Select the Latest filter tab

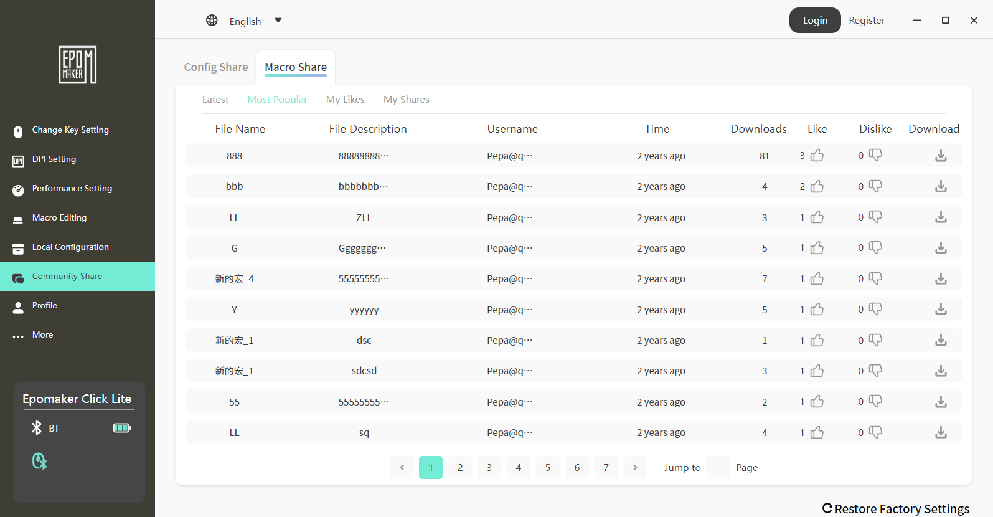click(215, 100)
